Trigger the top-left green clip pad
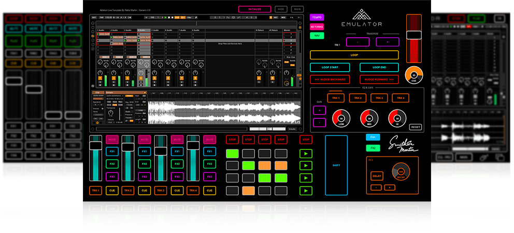 (x=232, y=153)
